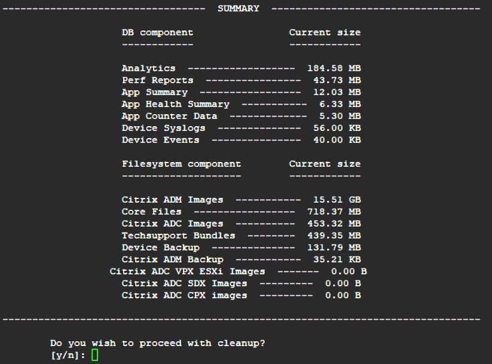This screenshot has height=364, width=492.
Task: Click the 'App Health Summary' row label
Action: [x=175, y=104]
